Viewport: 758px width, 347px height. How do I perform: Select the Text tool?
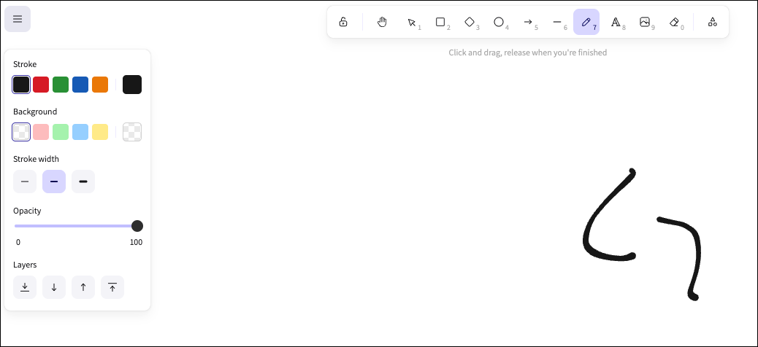(616, 22)
